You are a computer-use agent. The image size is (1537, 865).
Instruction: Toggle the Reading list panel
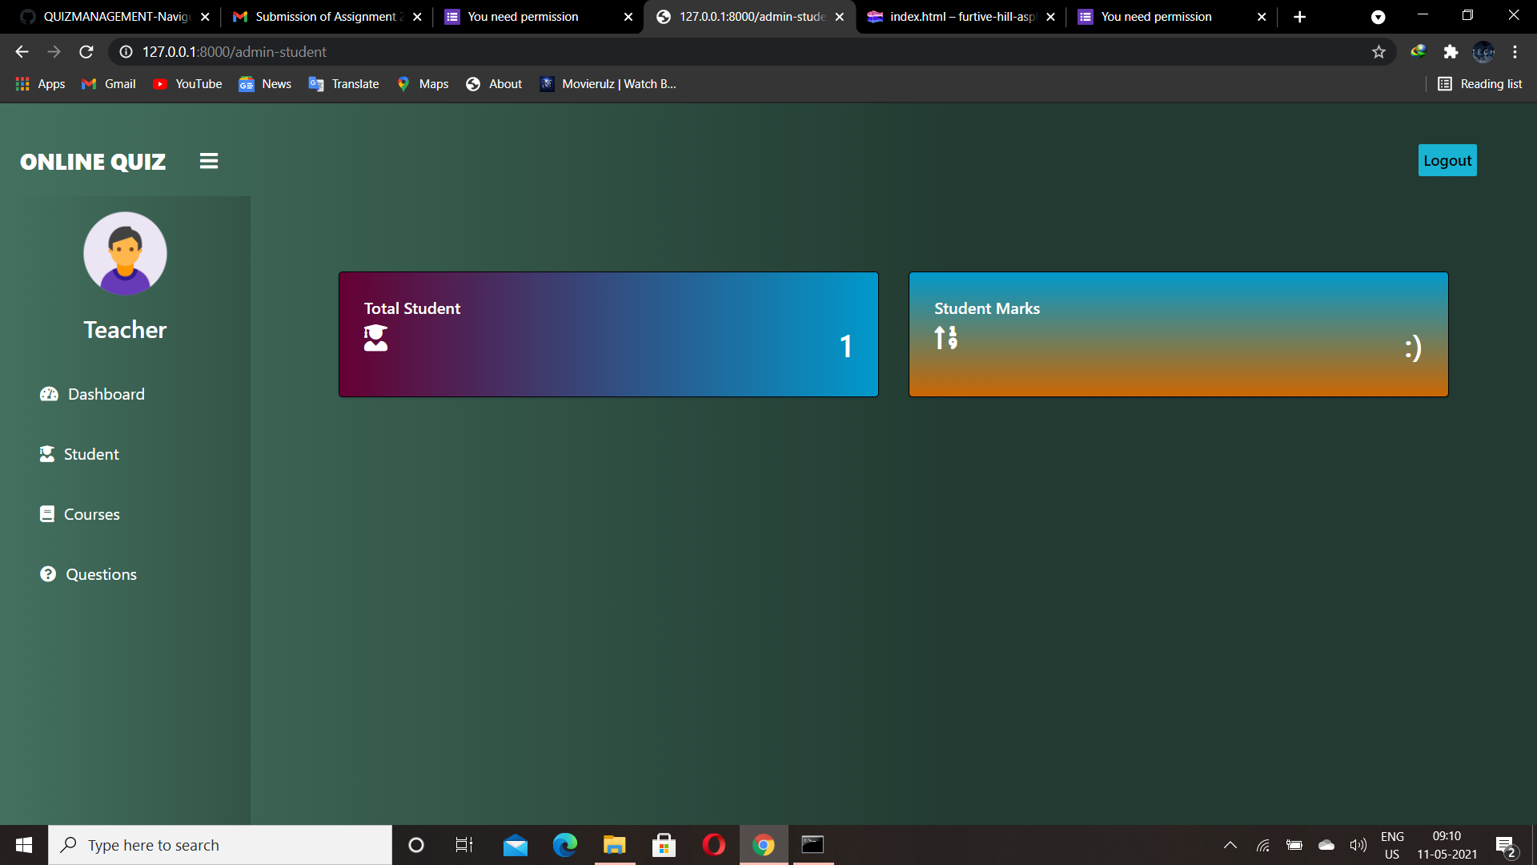click(1480, 83)
